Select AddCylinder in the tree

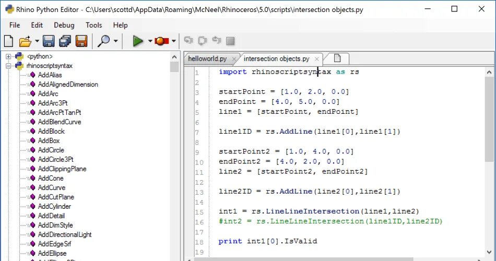[54, 206]
